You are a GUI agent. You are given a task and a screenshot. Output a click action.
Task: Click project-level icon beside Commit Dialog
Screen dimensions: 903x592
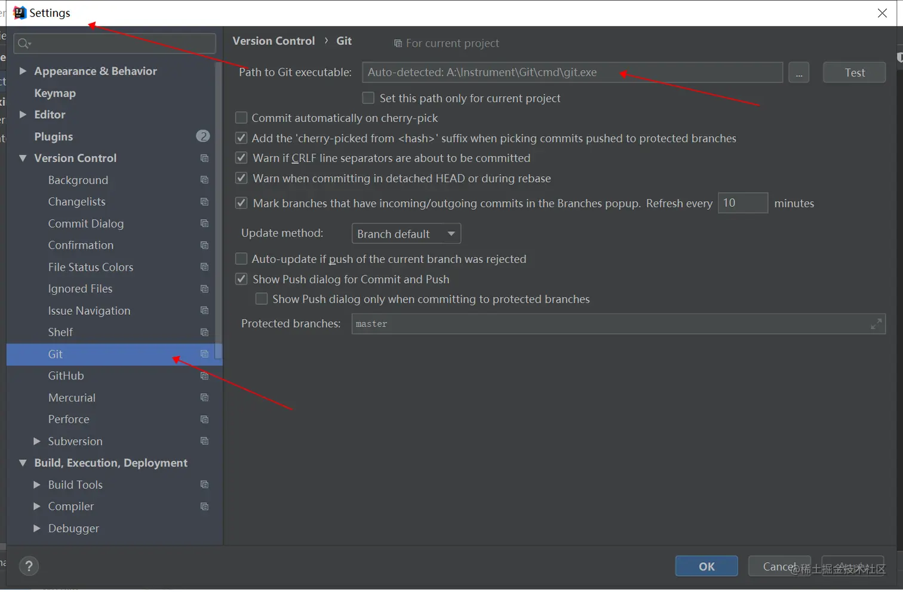[x=204, y=223]
